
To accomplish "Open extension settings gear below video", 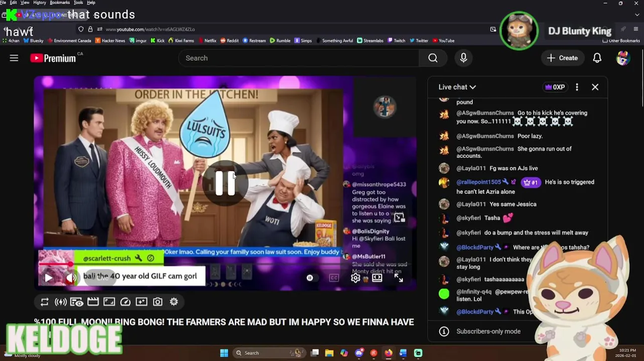I will click(174, 302).
